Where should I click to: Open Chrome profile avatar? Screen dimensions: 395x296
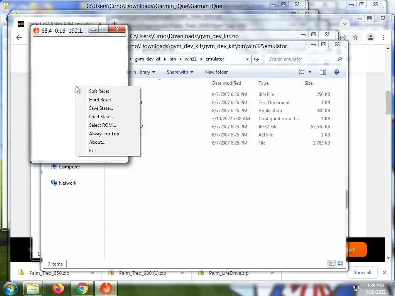coord(371,37)
